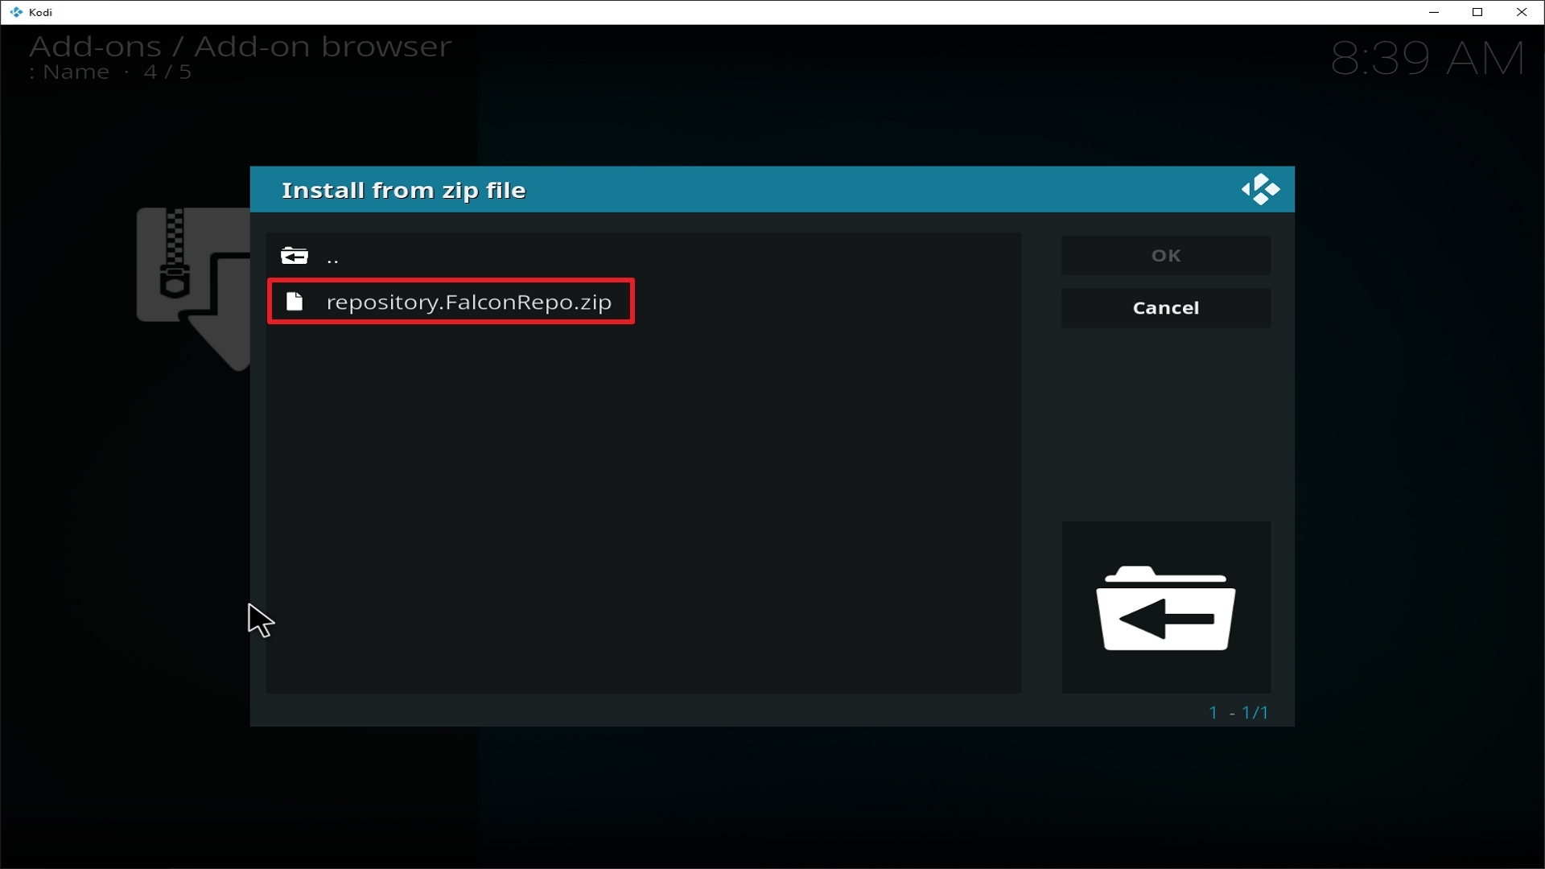1545x869 pixels.
Task: Minimize the Kodi window
Action: pos(1434,12)
